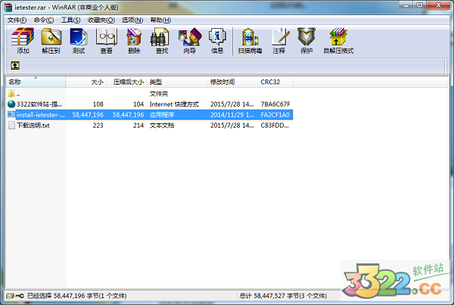Screen dimensions: 454x305
Task: Maximize the WinRAR window
Action: (x=420, y=5)
